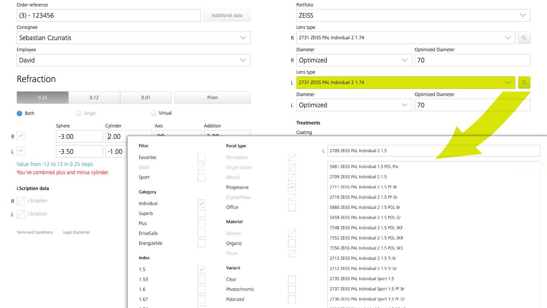Viewport: 547px width, 308px height.
Task: Click the L lens search field in popup
Action: pos(434,151)
